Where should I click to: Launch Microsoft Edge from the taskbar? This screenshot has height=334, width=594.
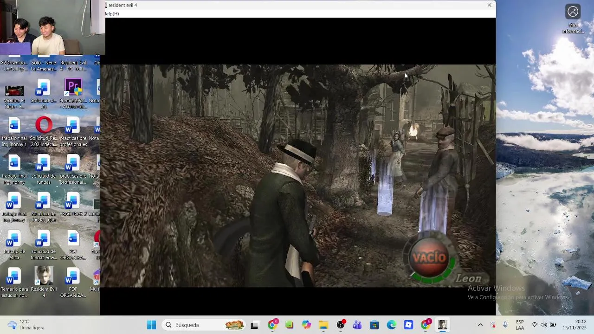(392, 325)
